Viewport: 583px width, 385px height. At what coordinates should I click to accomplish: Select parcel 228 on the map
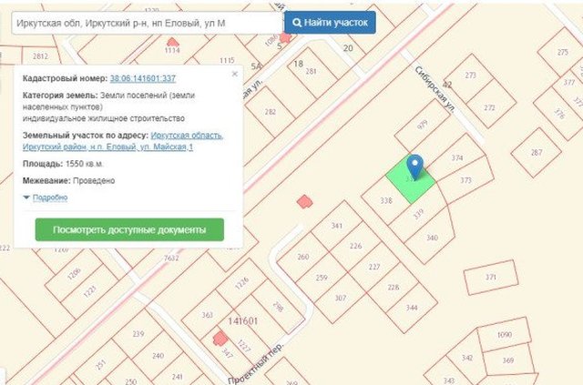tap(393, 287)
